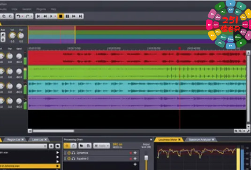Click the horizontal scrollbar thumb below the tracks
The width and height of the screenshot is (251, 170).
click(x=53, y=131)
